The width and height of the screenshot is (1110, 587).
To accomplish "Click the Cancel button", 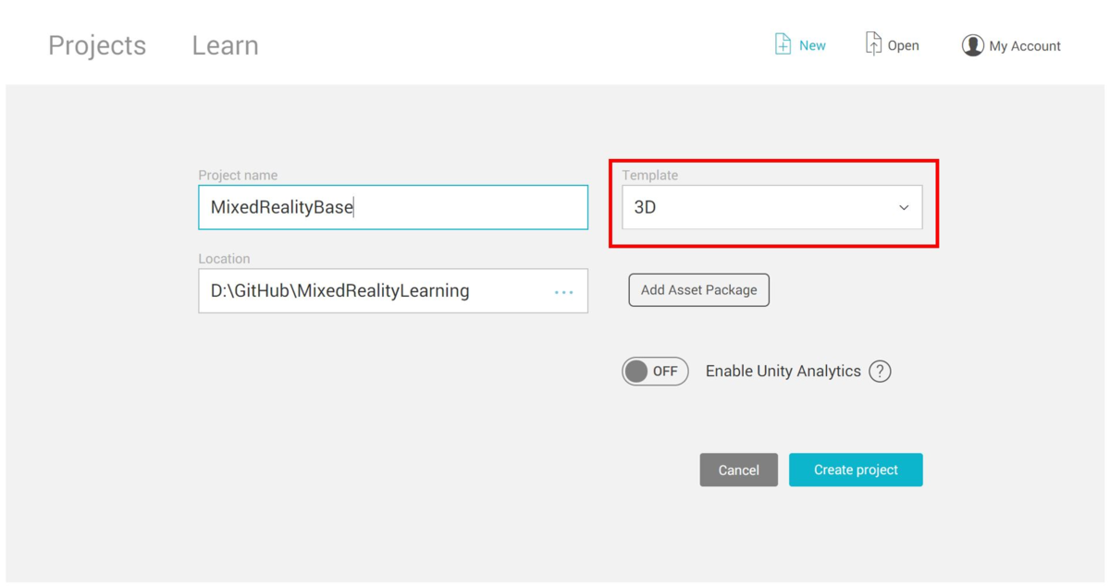I will (739, 470).
